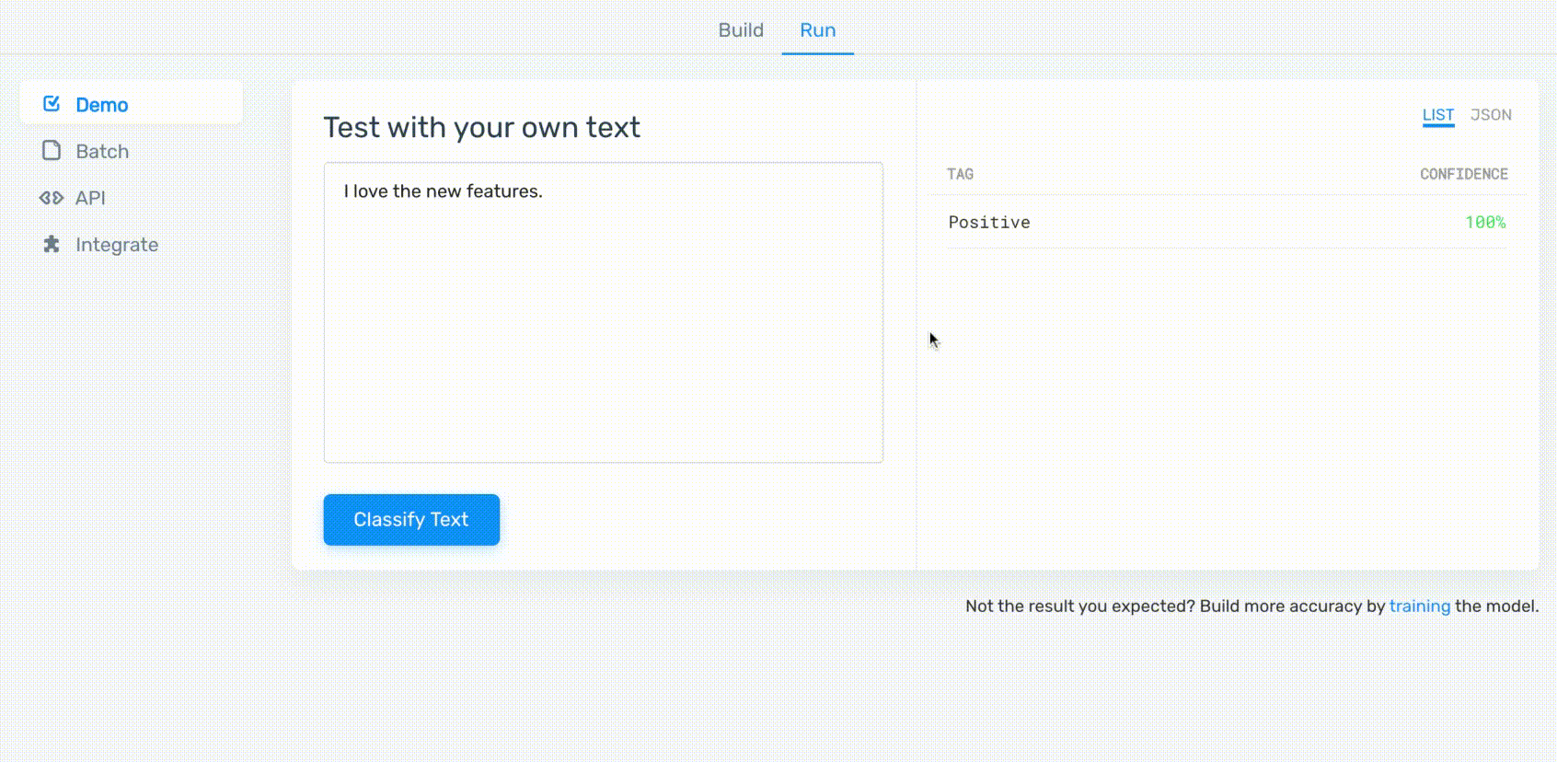Open the Batch sidebar label
The width and height of the screenshot is (1557, 762).
coord(102,152)
